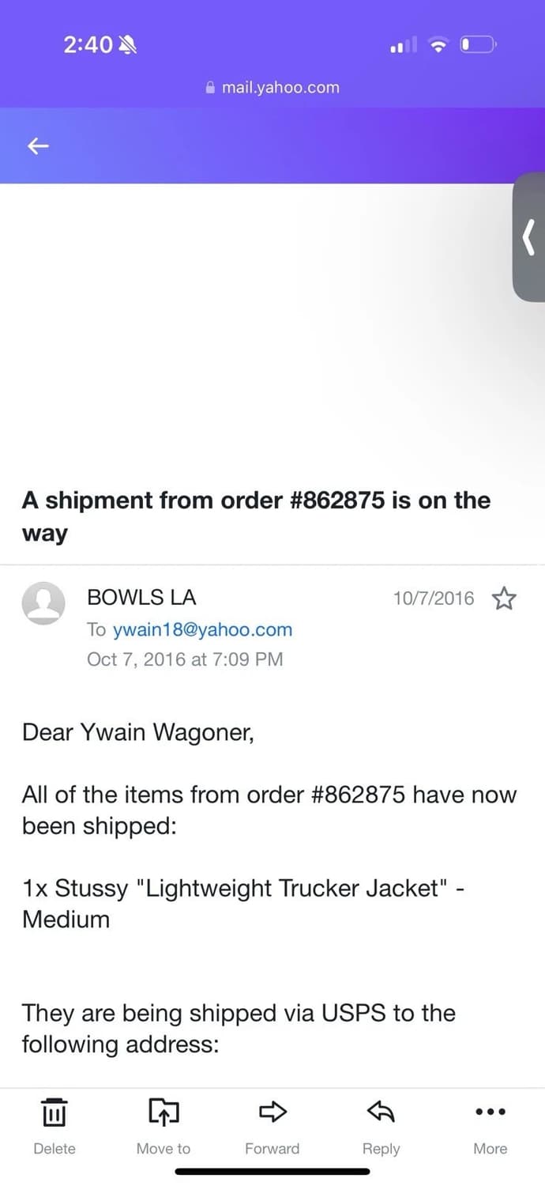Tap the 10/7/2016 date label
Screen dimensions: 545x1186
coord(434,599)
